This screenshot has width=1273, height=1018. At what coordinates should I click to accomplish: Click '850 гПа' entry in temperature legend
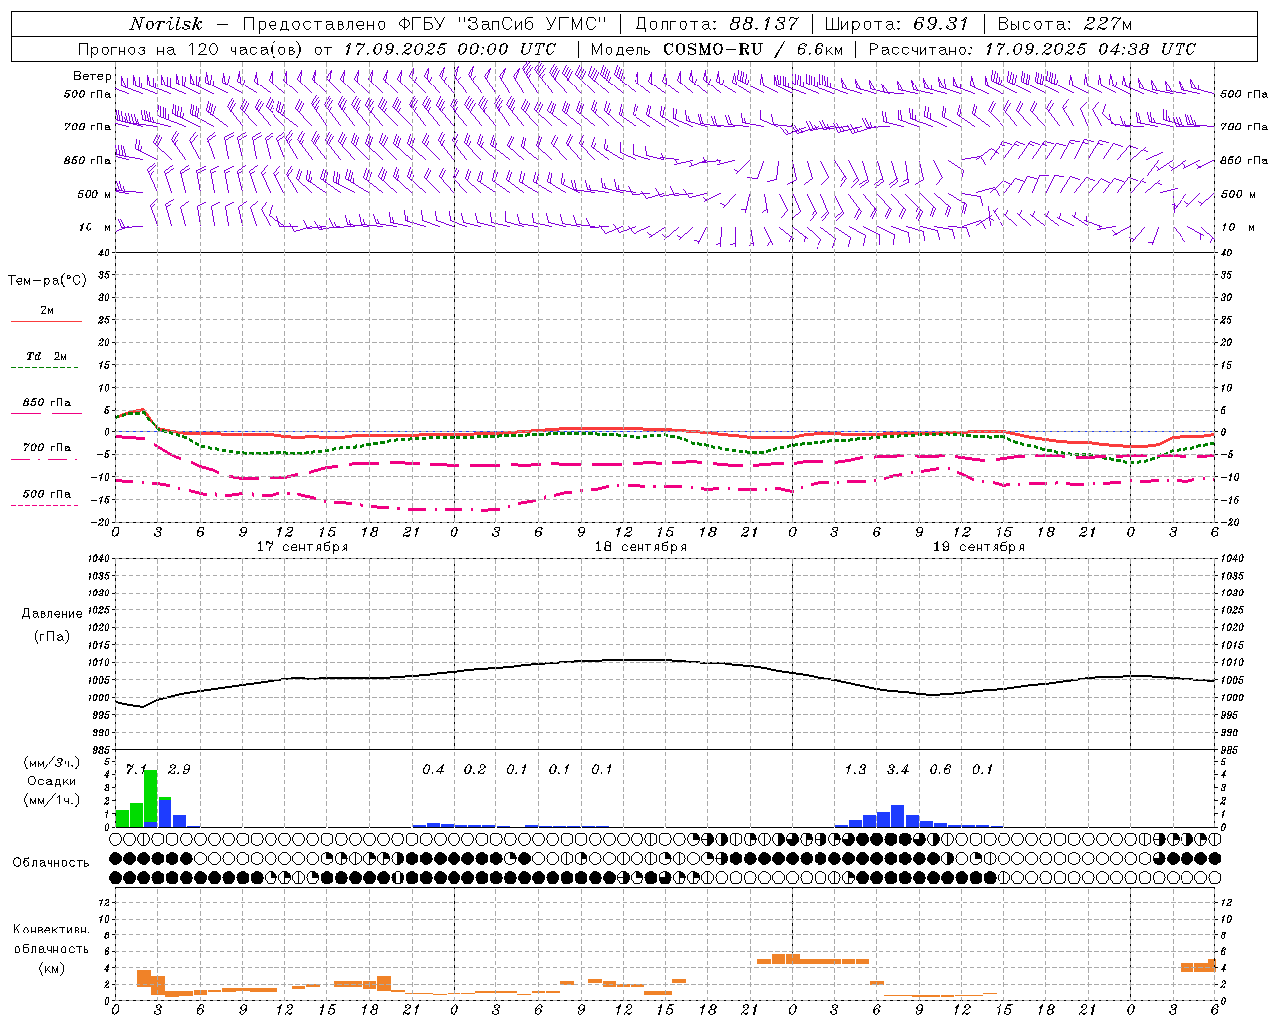[x=47, y=403]
